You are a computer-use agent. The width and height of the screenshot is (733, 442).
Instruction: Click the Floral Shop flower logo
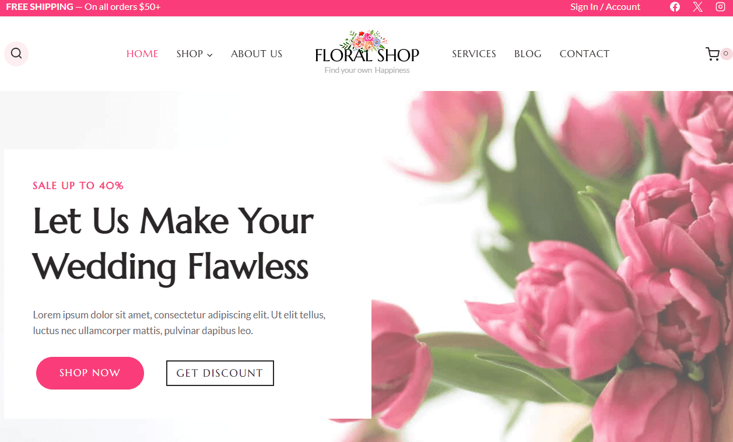click(367, 47)
